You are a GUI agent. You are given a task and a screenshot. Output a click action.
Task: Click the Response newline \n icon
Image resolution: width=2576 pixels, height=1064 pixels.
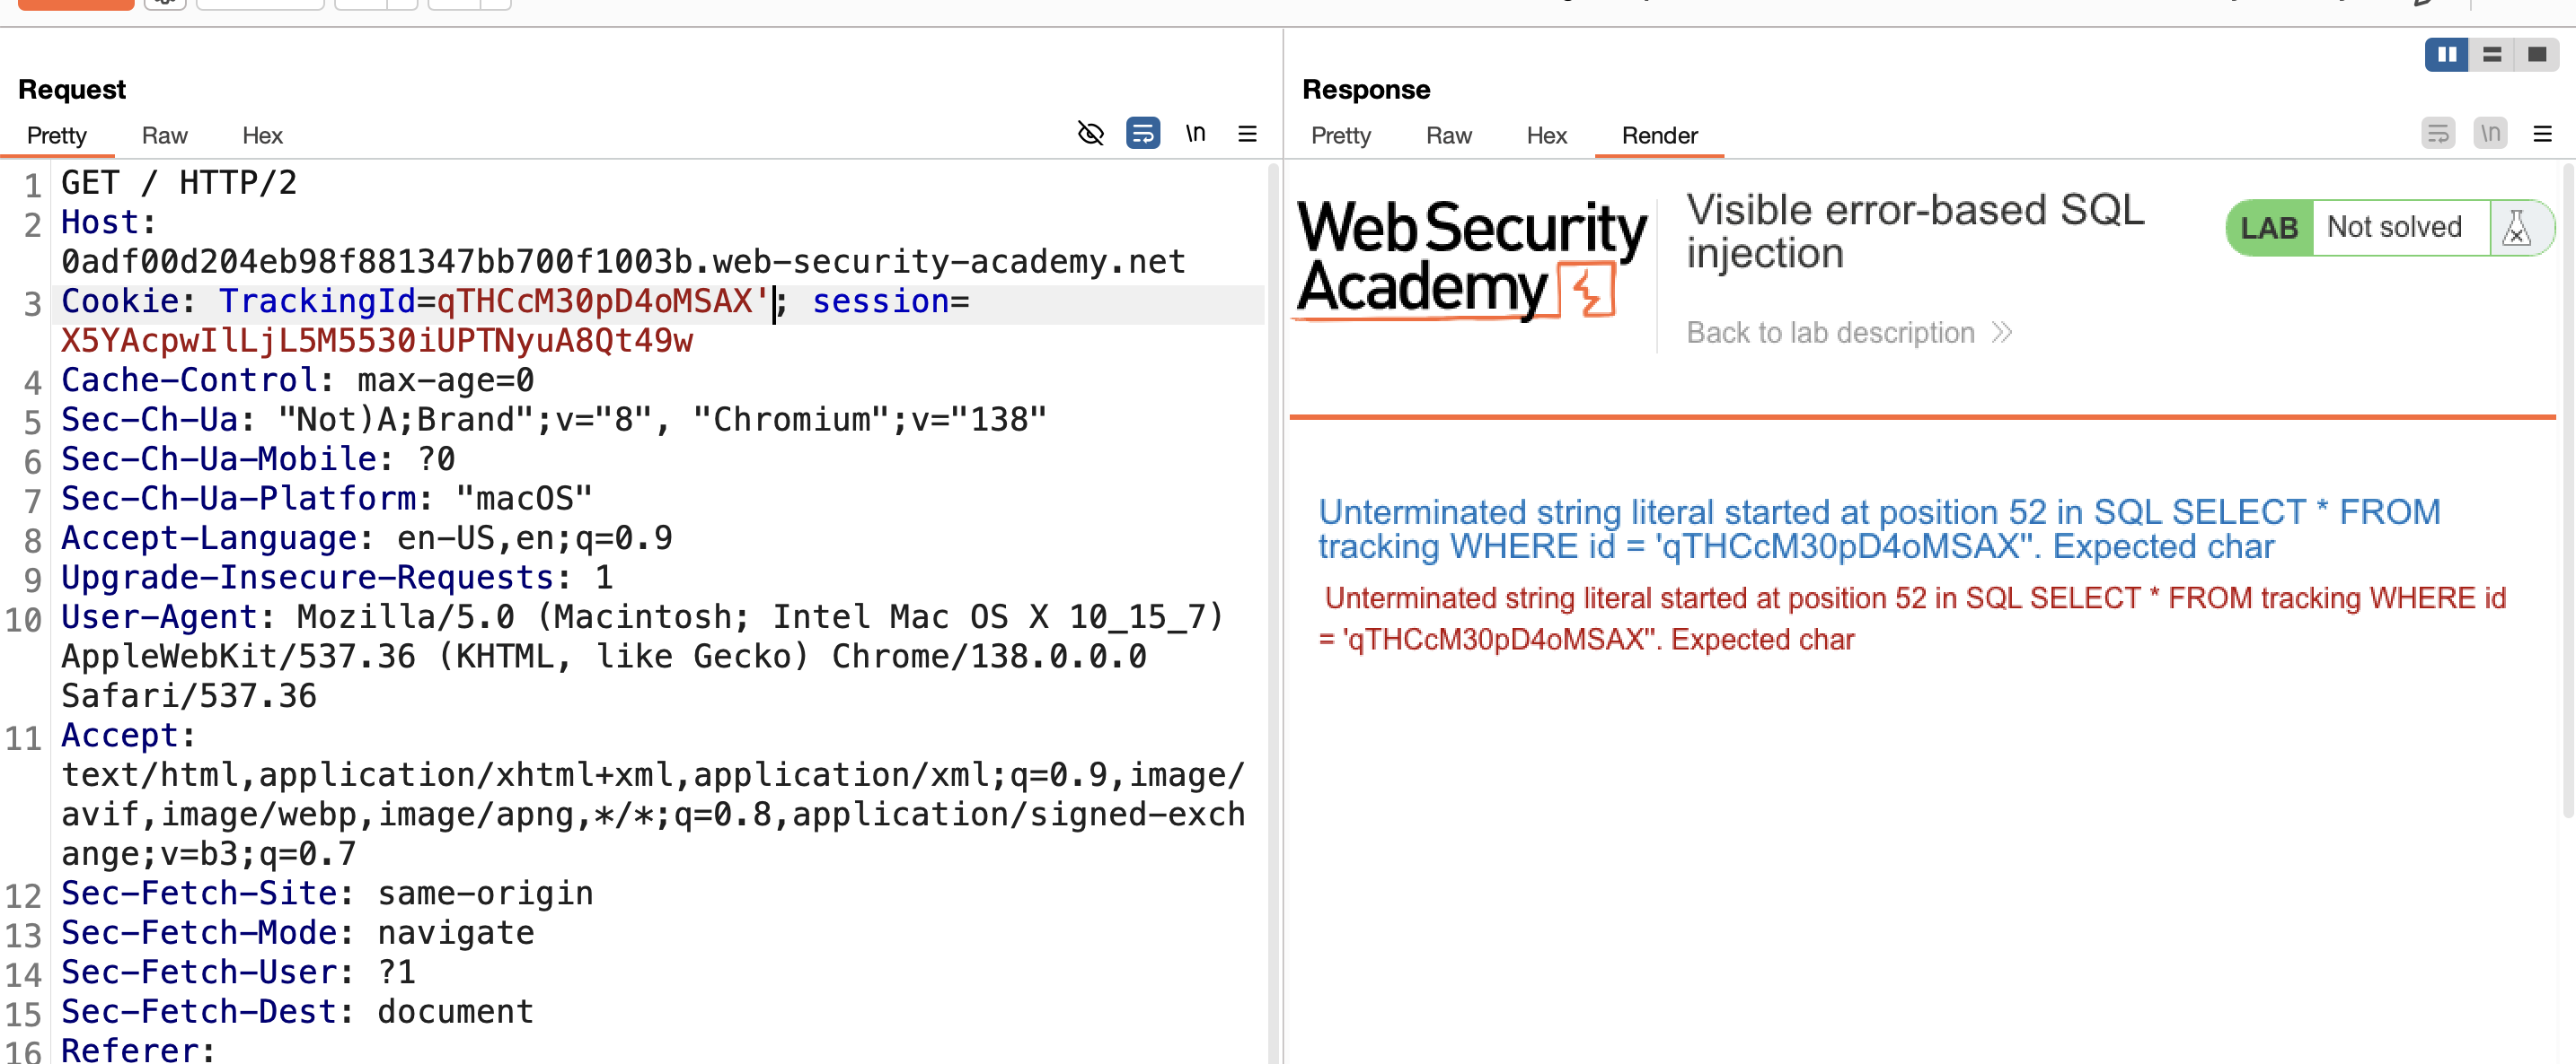pos(2490,133)
